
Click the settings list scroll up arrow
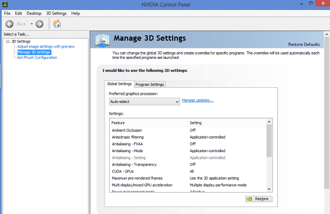coord(269,122)
